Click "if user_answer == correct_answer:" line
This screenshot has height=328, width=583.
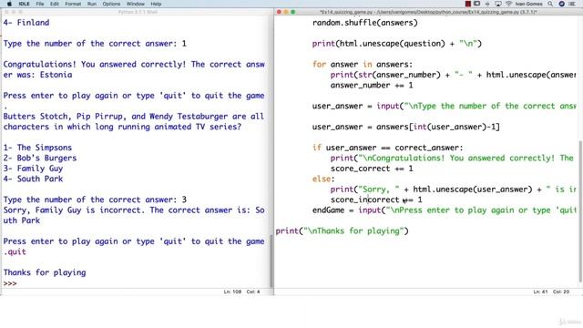pyautogui.click(x=388, y=148)
